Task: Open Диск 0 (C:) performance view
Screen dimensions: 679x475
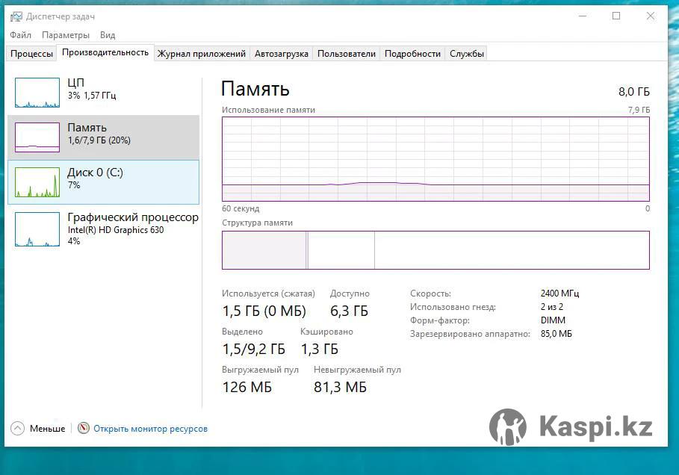Action: click(x=104, y=182)
